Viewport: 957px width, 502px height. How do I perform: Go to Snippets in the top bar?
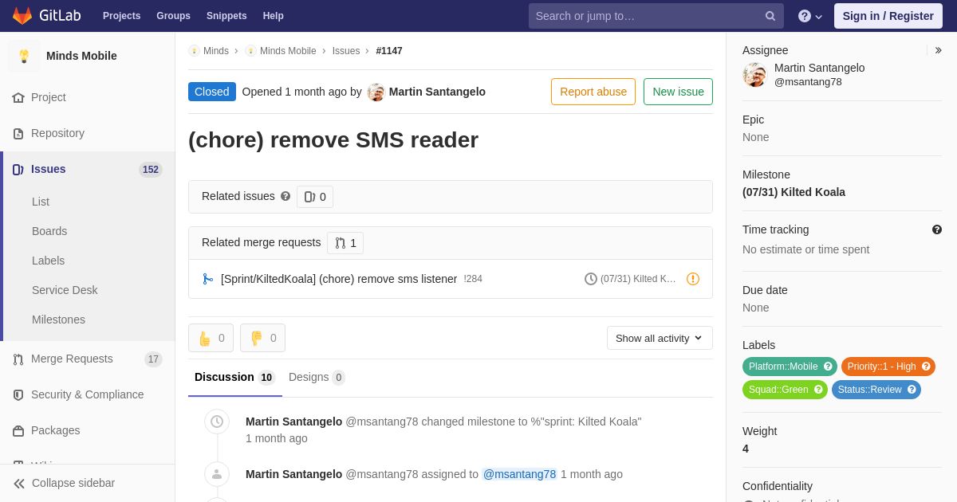(x=226, y=16)
